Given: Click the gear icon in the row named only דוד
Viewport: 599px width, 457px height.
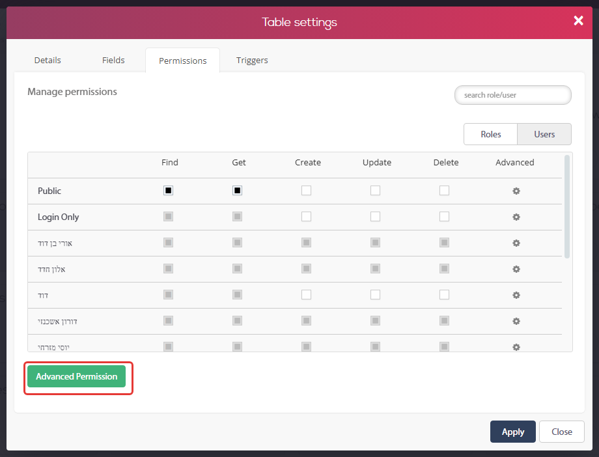Looking at the screenshot, I should pos(516,295).
